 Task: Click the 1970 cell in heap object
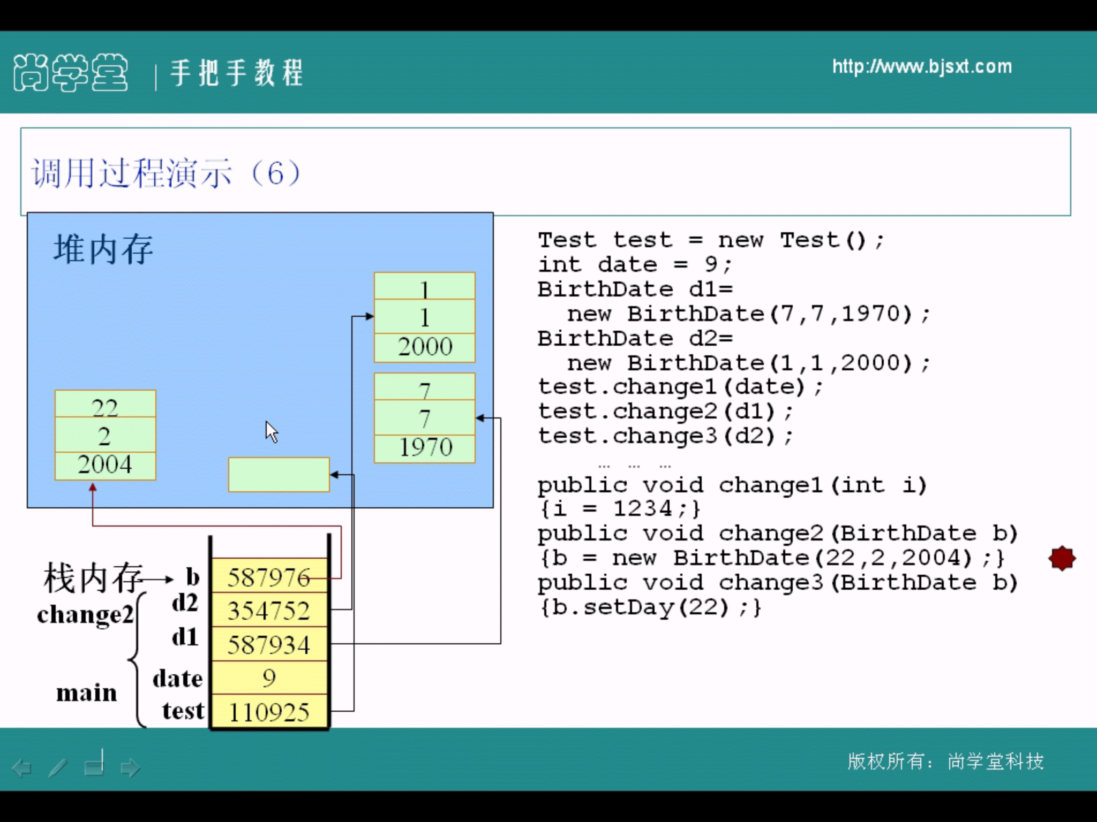point(425,447)
